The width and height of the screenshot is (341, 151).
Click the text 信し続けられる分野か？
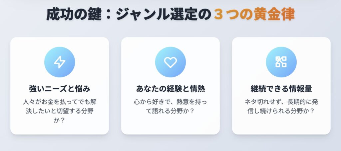(x=281, y=111)
